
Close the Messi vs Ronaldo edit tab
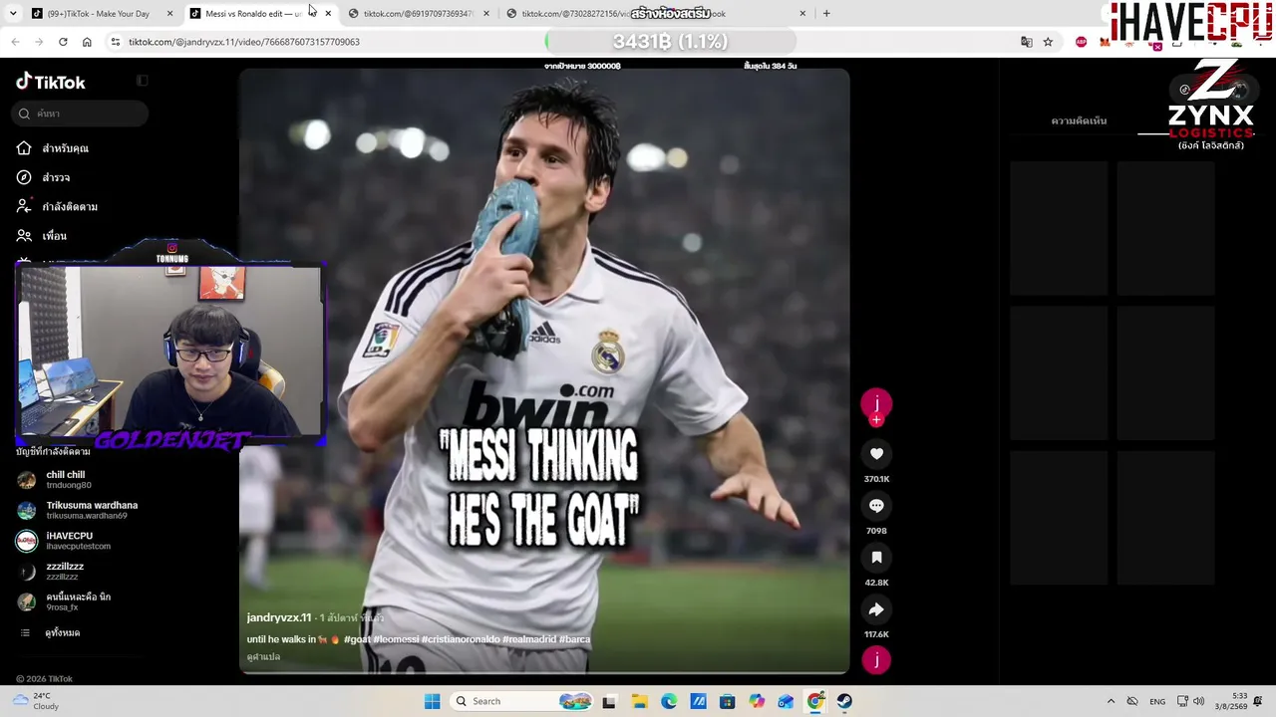tap(328, 14)
